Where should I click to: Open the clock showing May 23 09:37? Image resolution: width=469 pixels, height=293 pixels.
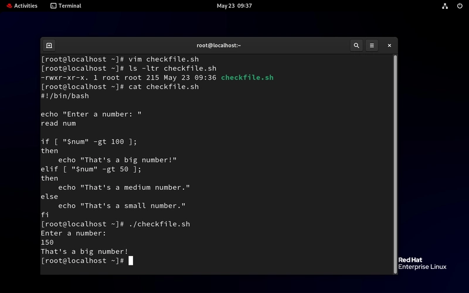(234, 6)
